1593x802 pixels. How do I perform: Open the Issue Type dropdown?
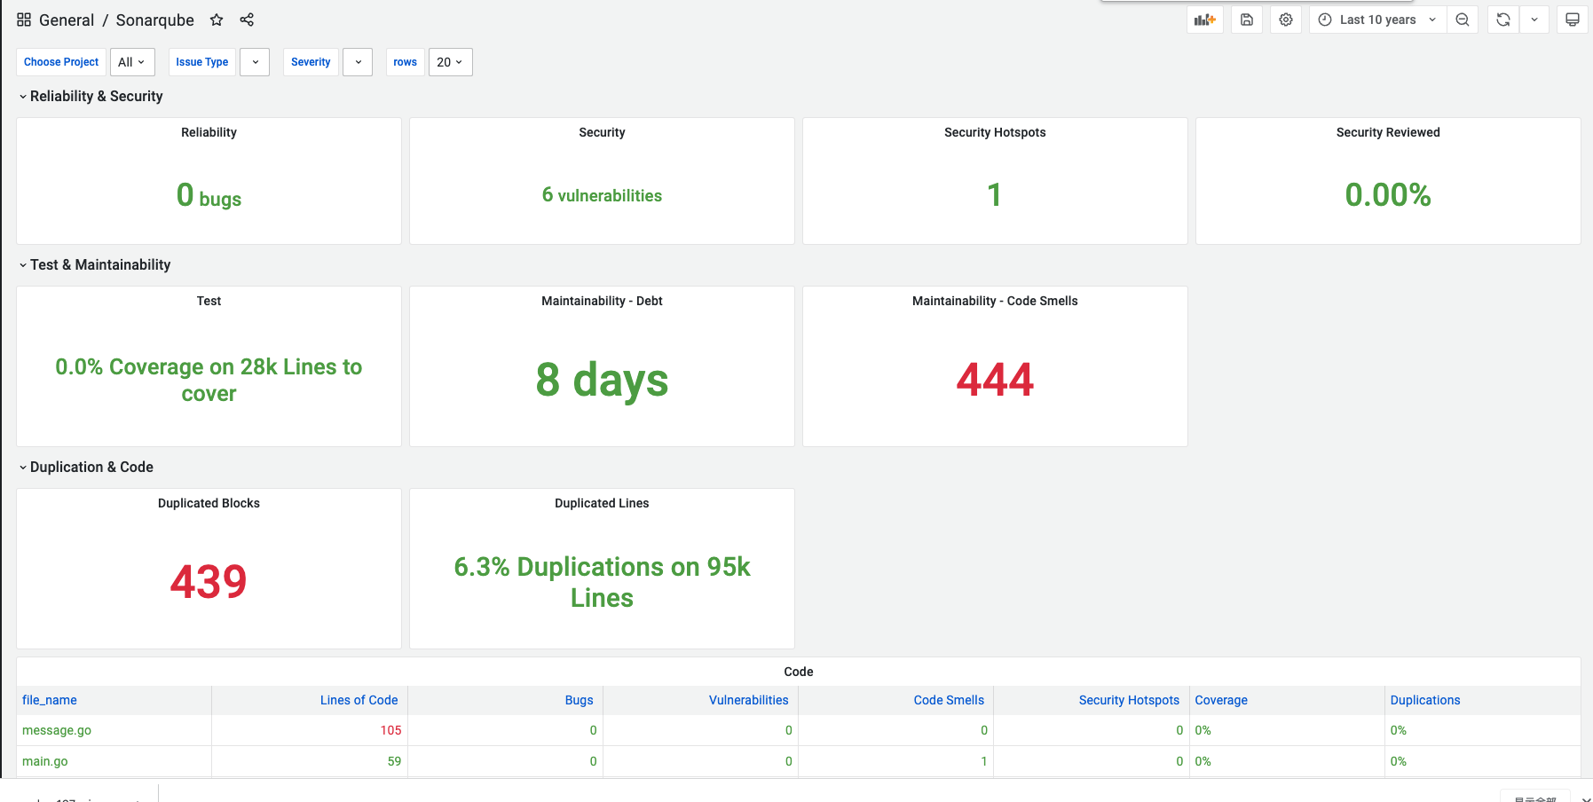point(255,62)
